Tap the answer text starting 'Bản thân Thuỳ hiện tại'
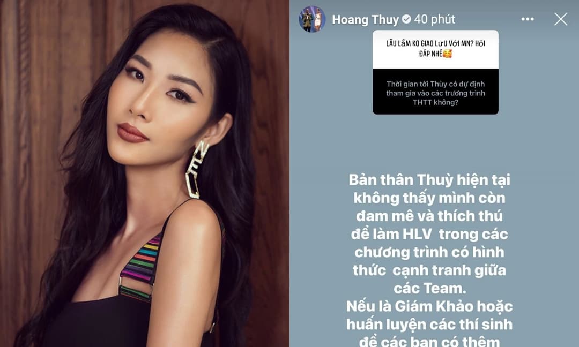Image resolution: width=579 pixels, height=347 pixels. click(429, 180)
